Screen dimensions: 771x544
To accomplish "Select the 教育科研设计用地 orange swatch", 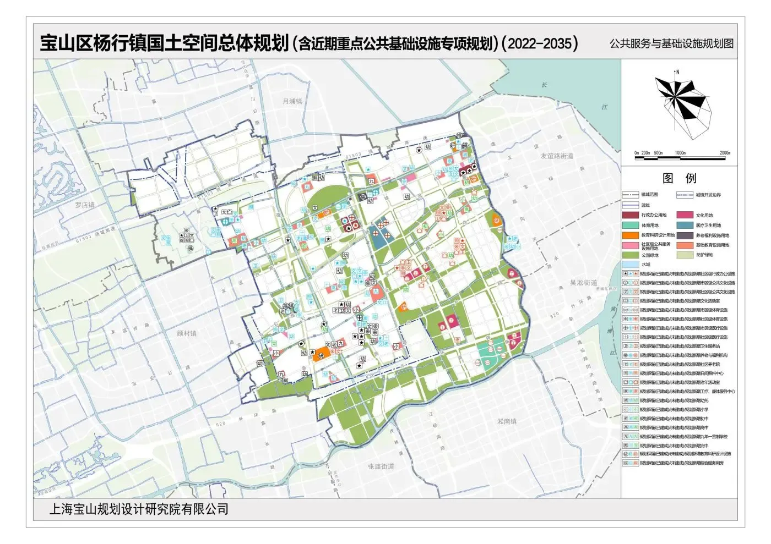I will pos(630,235).
